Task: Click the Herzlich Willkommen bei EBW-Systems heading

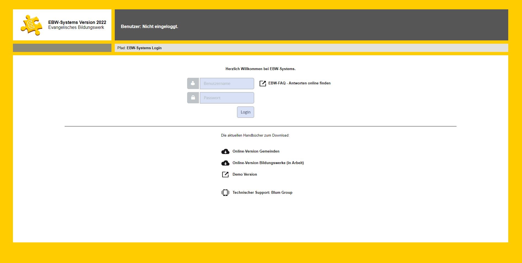Action: point(261,69)
